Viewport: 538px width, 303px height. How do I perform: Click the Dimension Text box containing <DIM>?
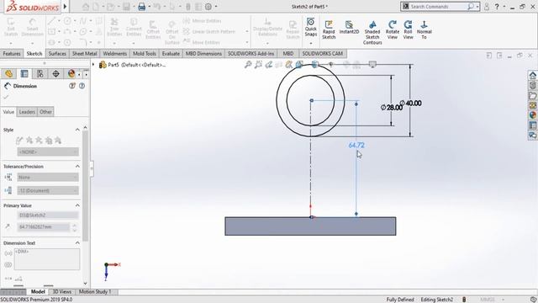(47, 259)
